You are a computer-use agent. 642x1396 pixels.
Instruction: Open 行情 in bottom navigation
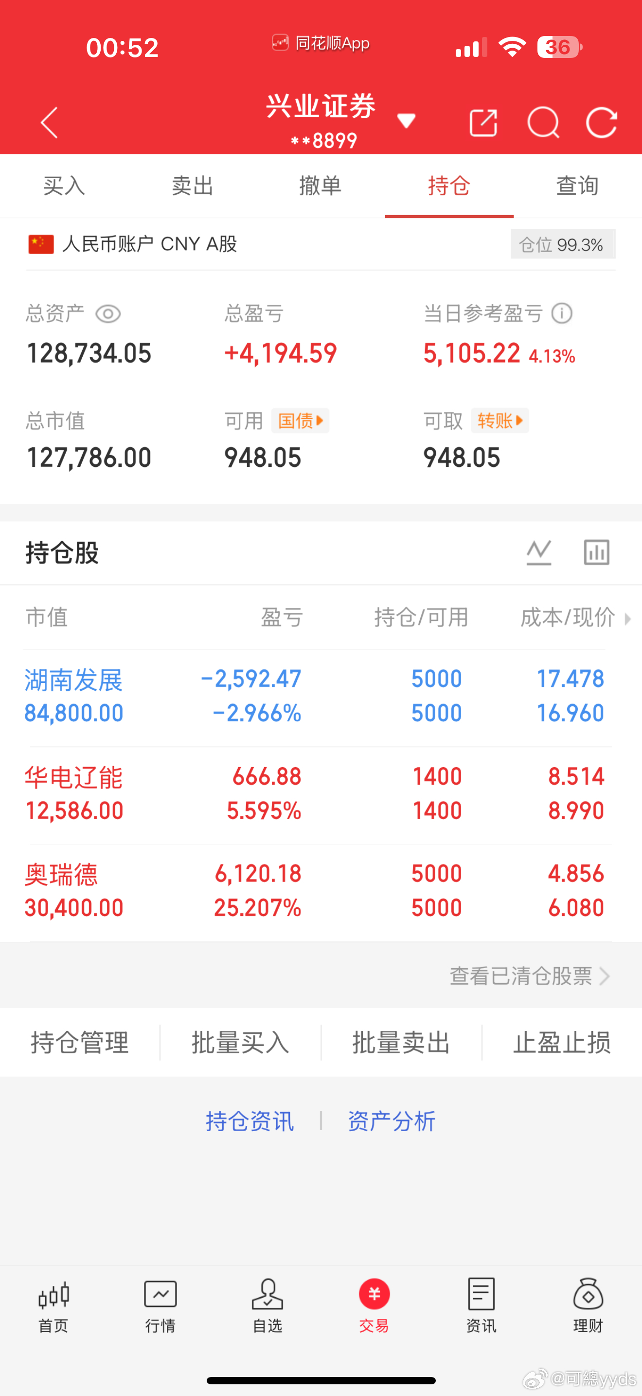point(160,1306)
